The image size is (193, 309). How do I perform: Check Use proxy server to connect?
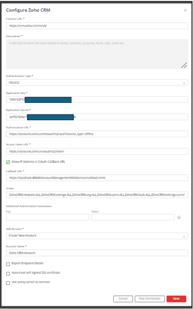[8, 283]
